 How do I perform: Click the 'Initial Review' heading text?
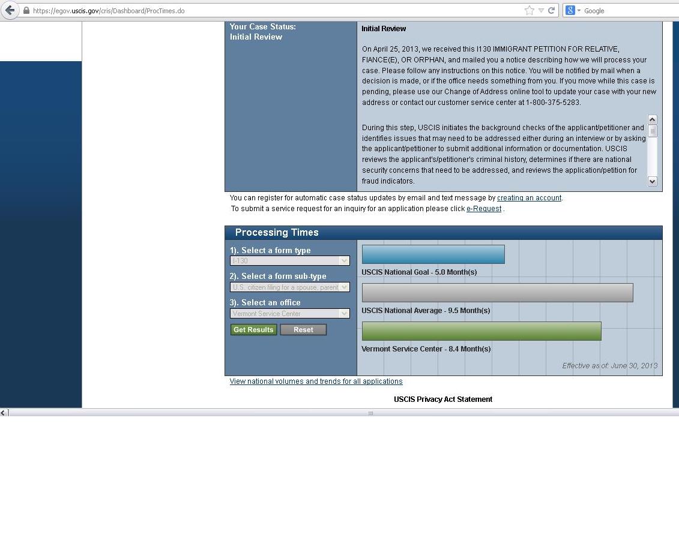tap(384, 29)
